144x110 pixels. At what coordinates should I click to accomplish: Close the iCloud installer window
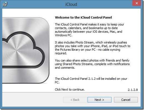(137, 3)
